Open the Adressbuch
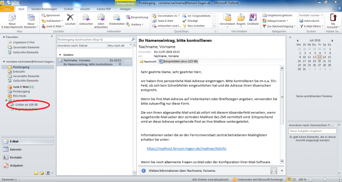The height and width of the screenshot is (182, 342). click(309, 21)
